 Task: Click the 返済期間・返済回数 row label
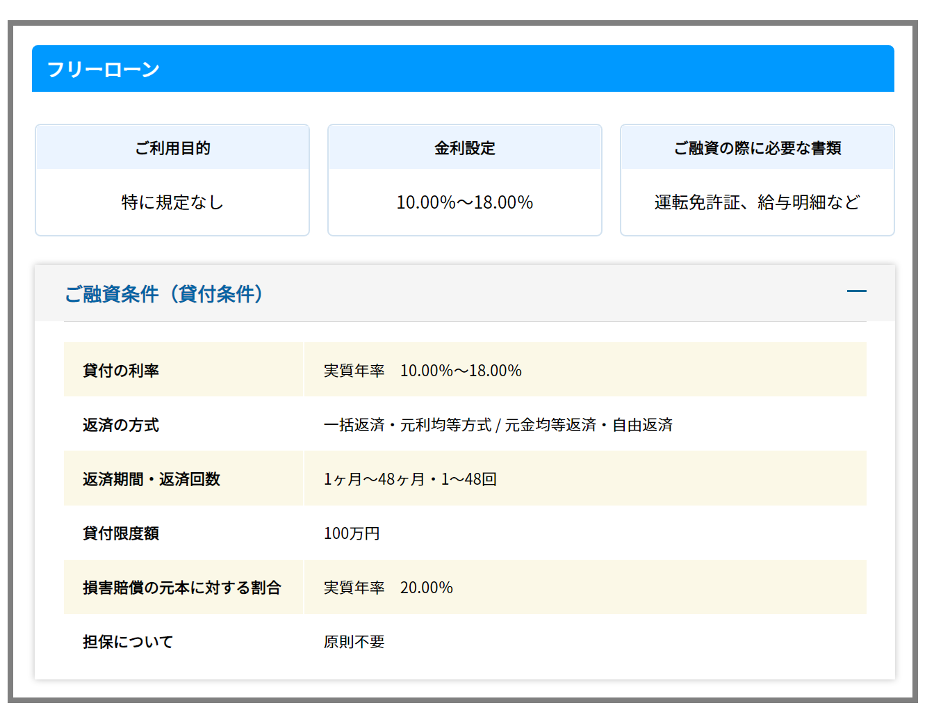click(x=151, y=479)
